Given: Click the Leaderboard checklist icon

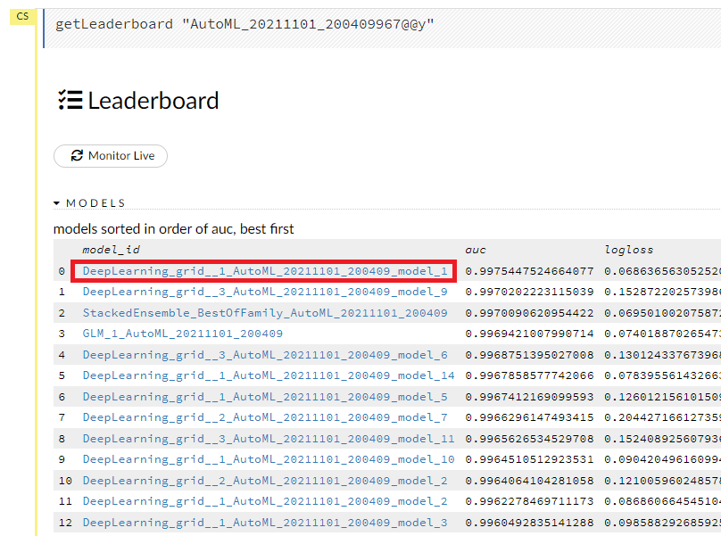Looking at the screenshot, I should point(69,100).
